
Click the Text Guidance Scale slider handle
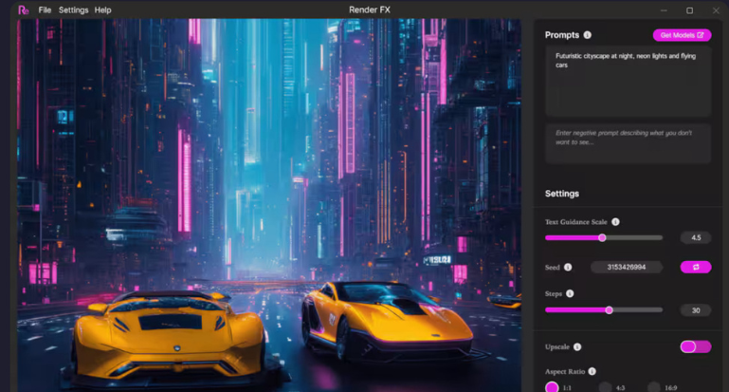click(602, 237)
